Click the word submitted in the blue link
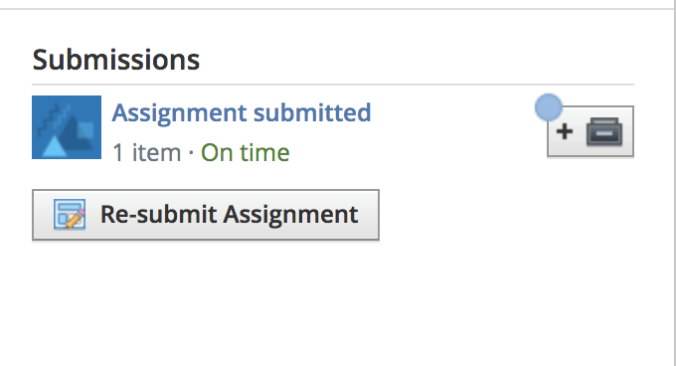676x366 pixels. click(x=312, y=113)
